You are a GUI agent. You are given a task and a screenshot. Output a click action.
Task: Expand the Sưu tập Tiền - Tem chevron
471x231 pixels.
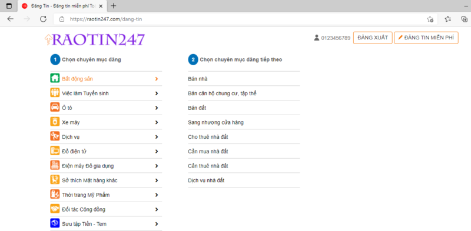pos(157,224)
